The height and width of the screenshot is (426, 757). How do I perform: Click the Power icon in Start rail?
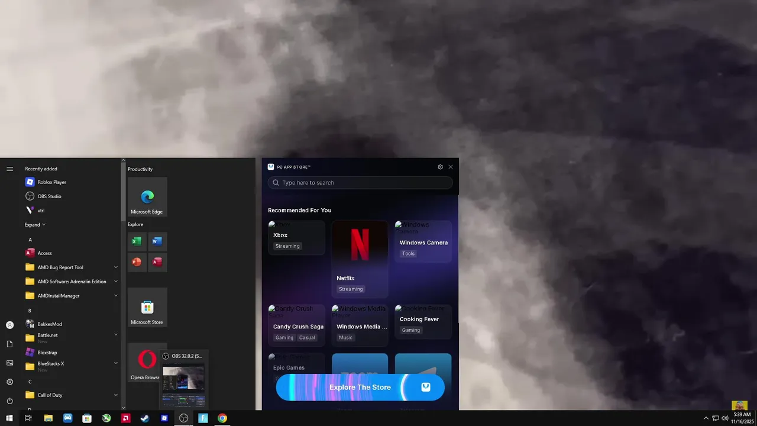pyautogui.click(x=9, y=401)
